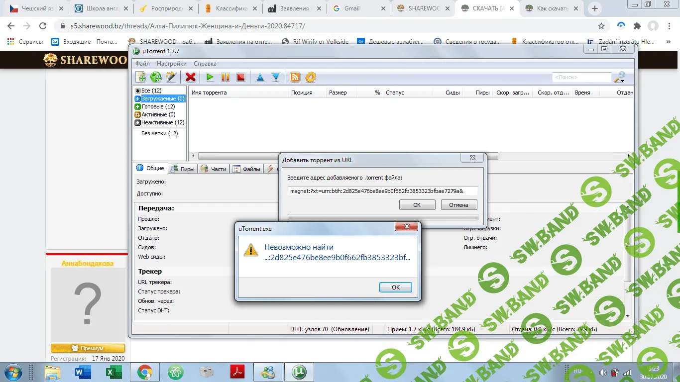The height and width of the screenshot is (382, 680).
Task: Click the Отмена button in URL dialog
Action: 458,205
